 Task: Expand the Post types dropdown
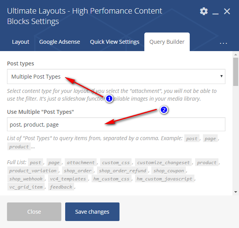(116, 76)
